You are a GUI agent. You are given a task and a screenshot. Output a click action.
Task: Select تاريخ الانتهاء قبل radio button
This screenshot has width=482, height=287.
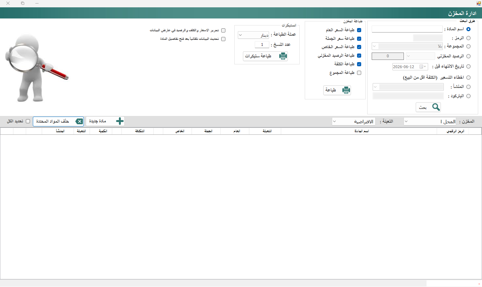pyautogui.click(x=468, y=66)
